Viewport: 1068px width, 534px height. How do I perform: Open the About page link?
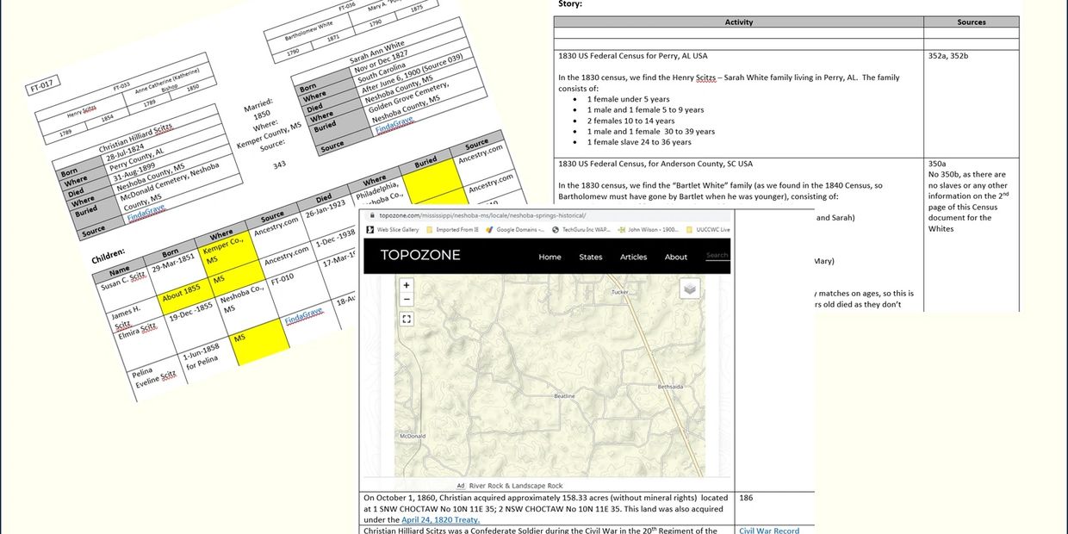[x=676, y=257]
